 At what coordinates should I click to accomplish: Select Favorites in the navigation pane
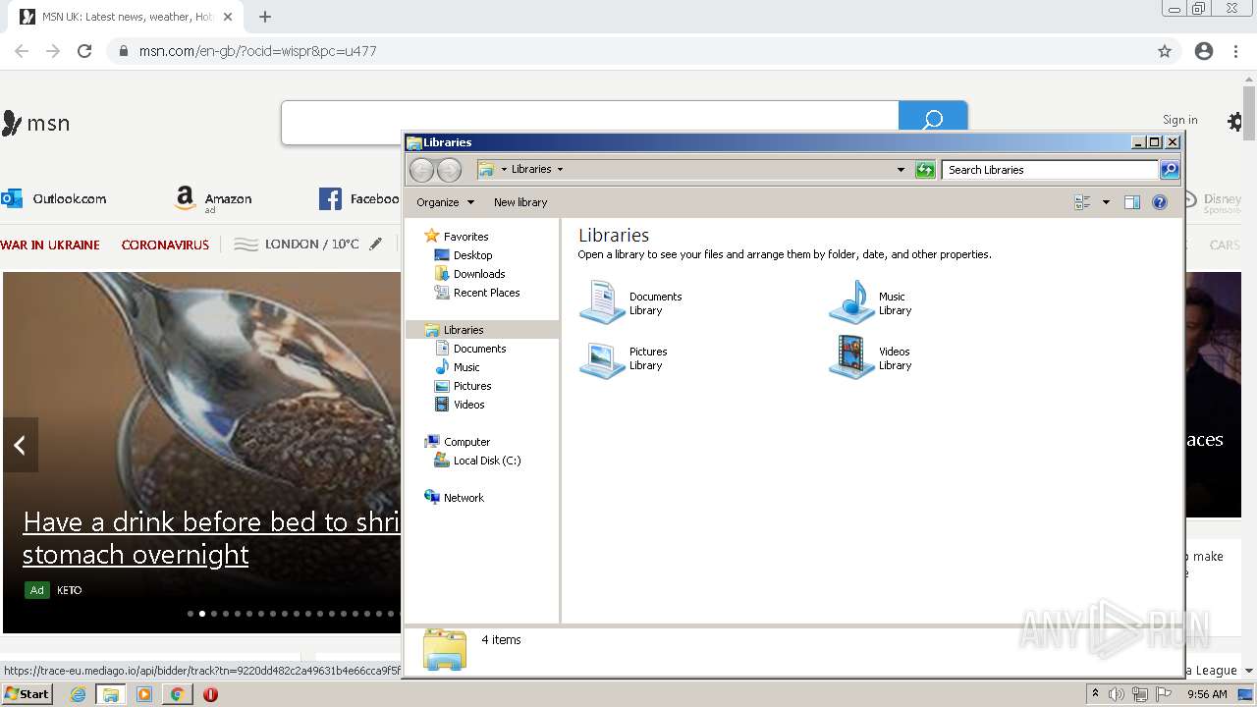pyautogui.click(x=465, y=237)
